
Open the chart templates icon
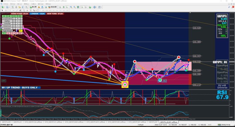[99, 7]
